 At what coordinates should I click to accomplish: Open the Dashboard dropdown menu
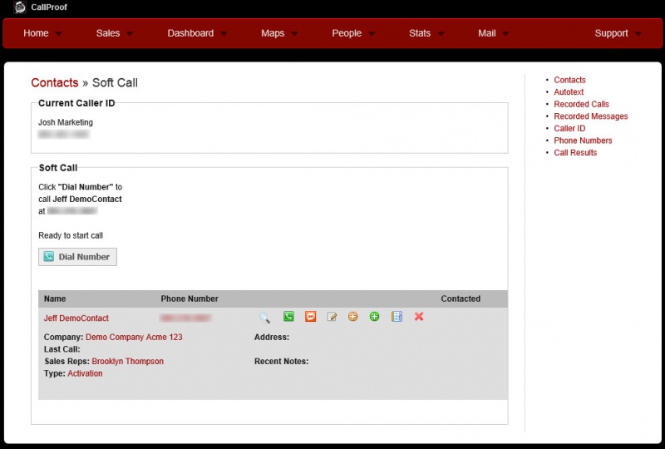(x=197, y=33)
